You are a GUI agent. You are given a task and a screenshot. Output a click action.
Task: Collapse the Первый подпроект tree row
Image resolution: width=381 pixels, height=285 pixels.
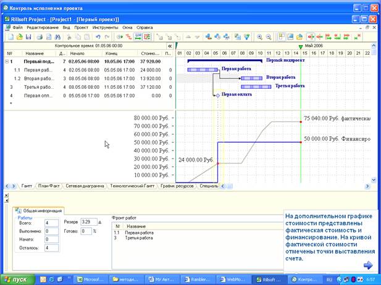click(x=7, y=62)
